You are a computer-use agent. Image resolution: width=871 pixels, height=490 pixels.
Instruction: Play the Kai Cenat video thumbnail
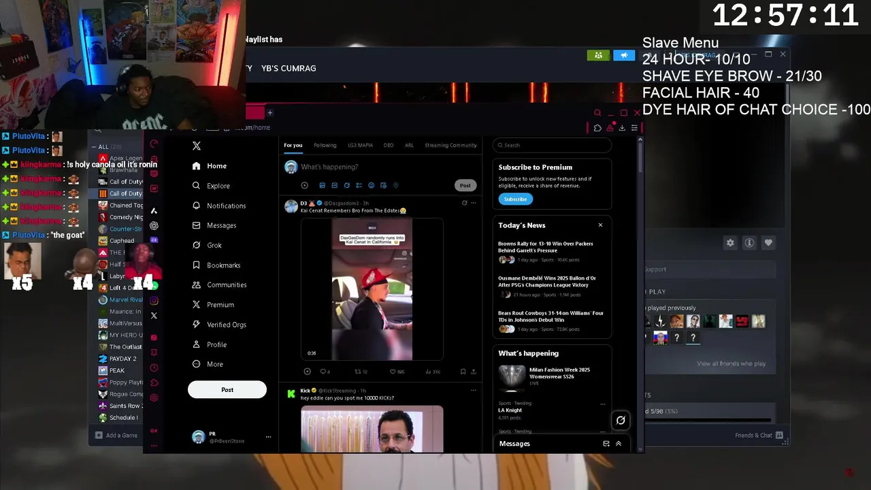[x=372, y=289]
